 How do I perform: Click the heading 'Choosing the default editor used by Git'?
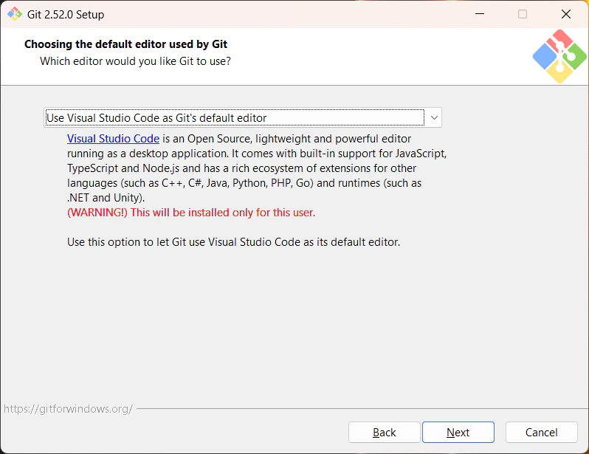[125, 44]
